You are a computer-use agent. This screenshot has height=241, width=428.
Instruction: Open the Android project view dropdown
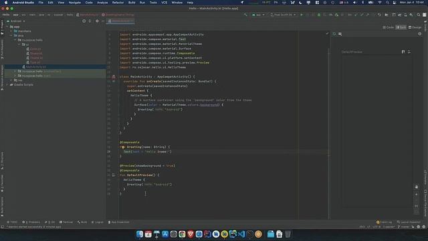(x=16, y=21)
